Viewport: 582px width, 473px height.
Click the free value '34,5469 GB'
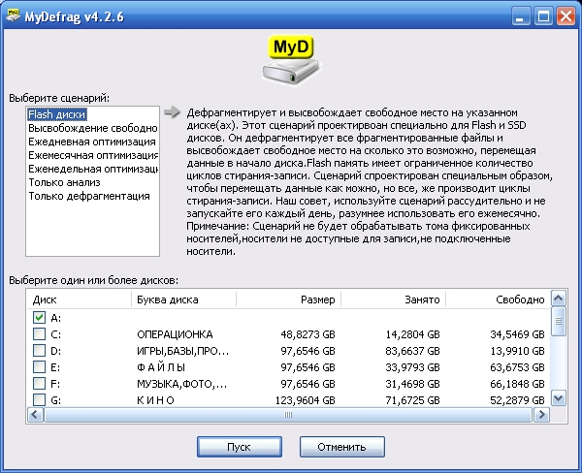[517, 334]
